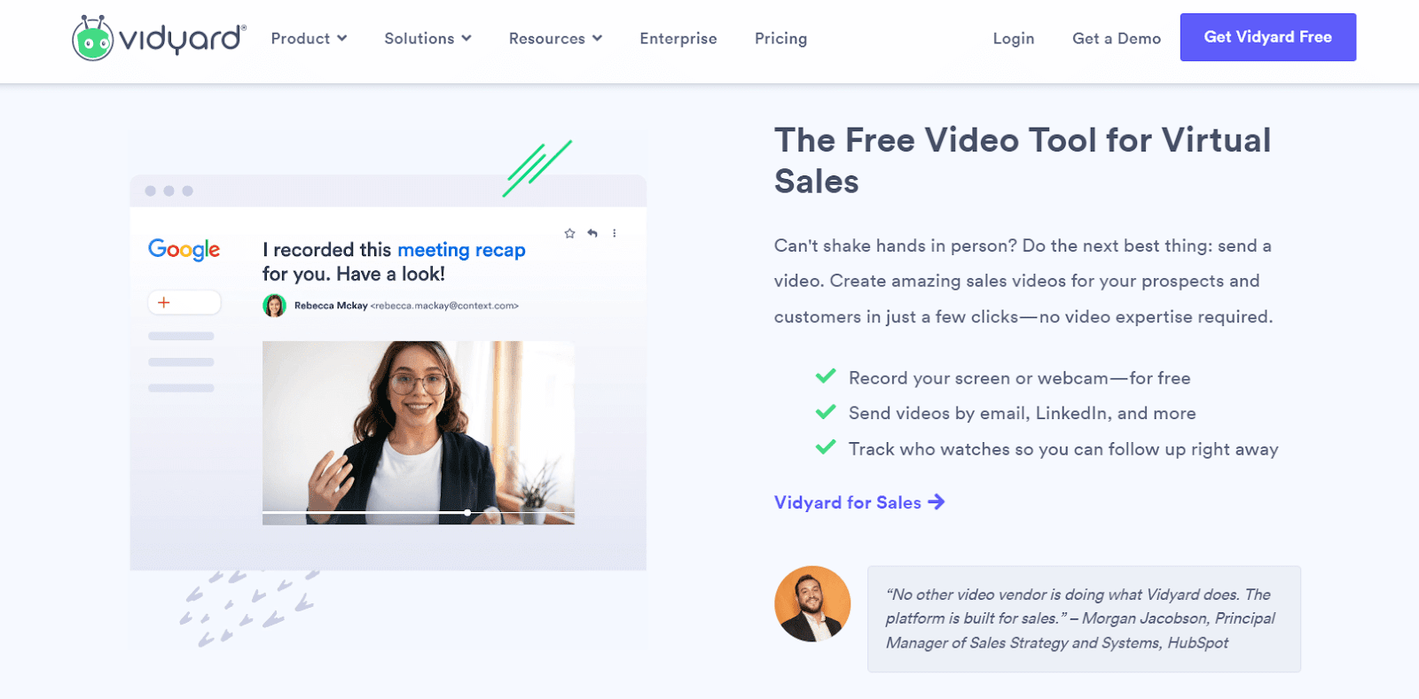
Task: Click the video progress bar handle
Action: [x=467, y=513]
